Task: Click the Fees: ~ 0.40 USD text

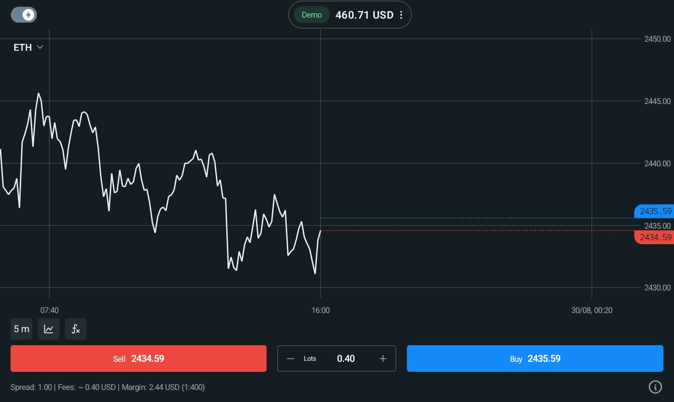Action: pos(87,387)
